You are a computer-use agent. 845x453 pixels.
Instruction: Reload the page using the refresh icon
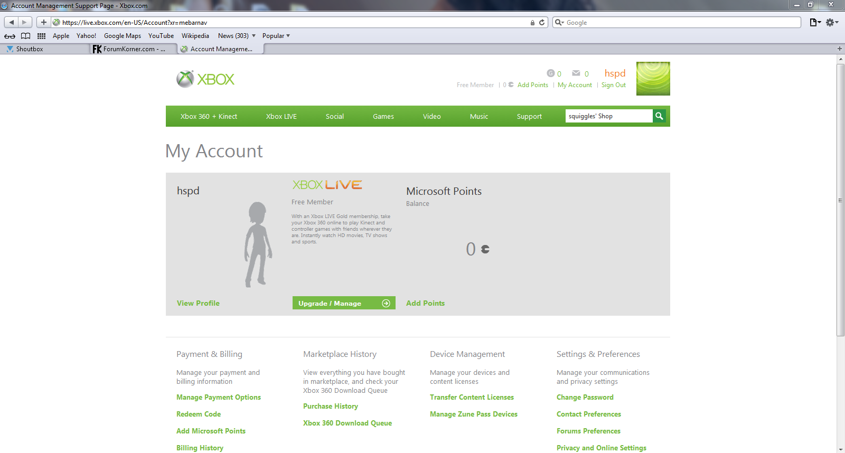click(542, 23)
